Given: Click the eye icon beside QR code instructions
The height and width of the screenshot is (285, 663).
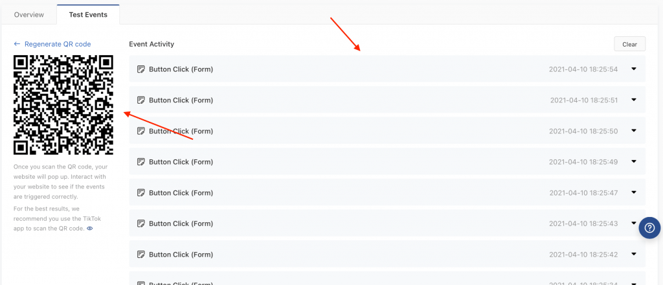Looking at the screenshot, I should (89, 229).
